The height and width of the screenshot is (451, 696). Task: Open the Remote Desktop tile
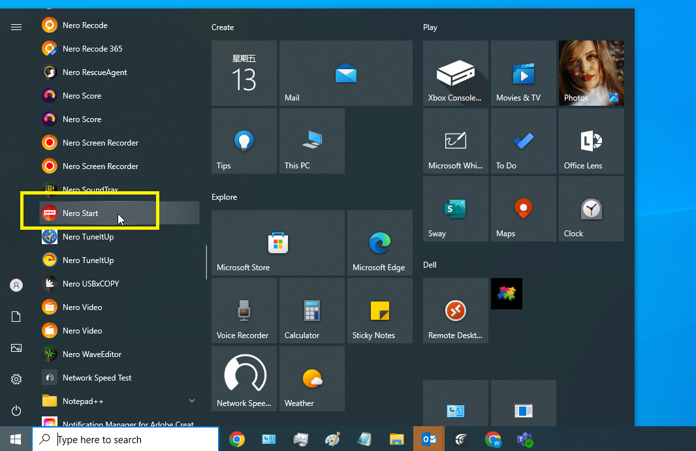[x=456, y=311]
